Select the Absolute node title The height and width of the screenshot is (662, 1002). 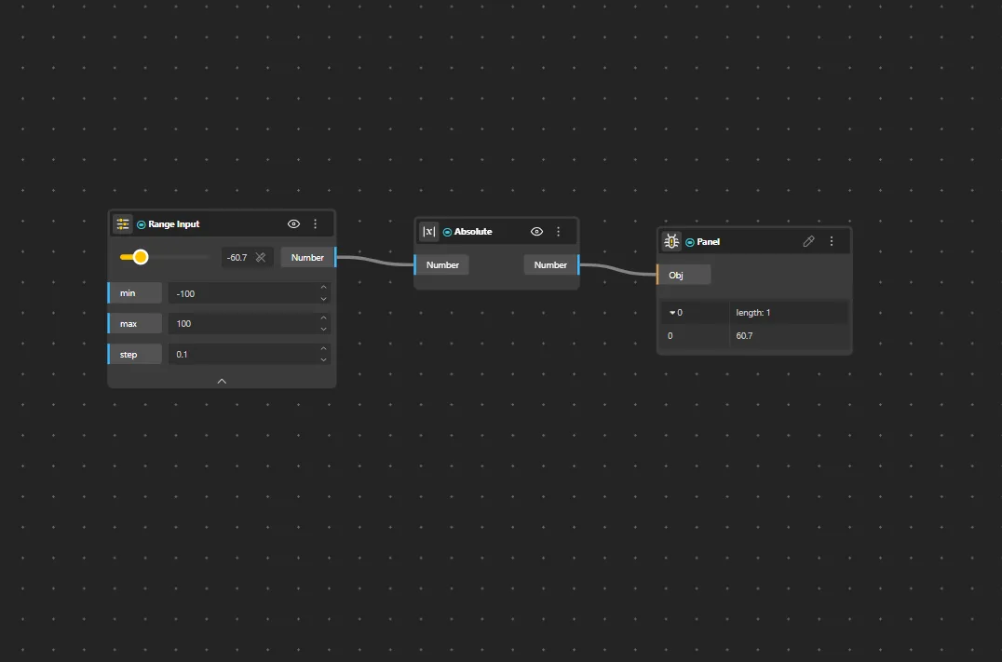pos(473,232)
